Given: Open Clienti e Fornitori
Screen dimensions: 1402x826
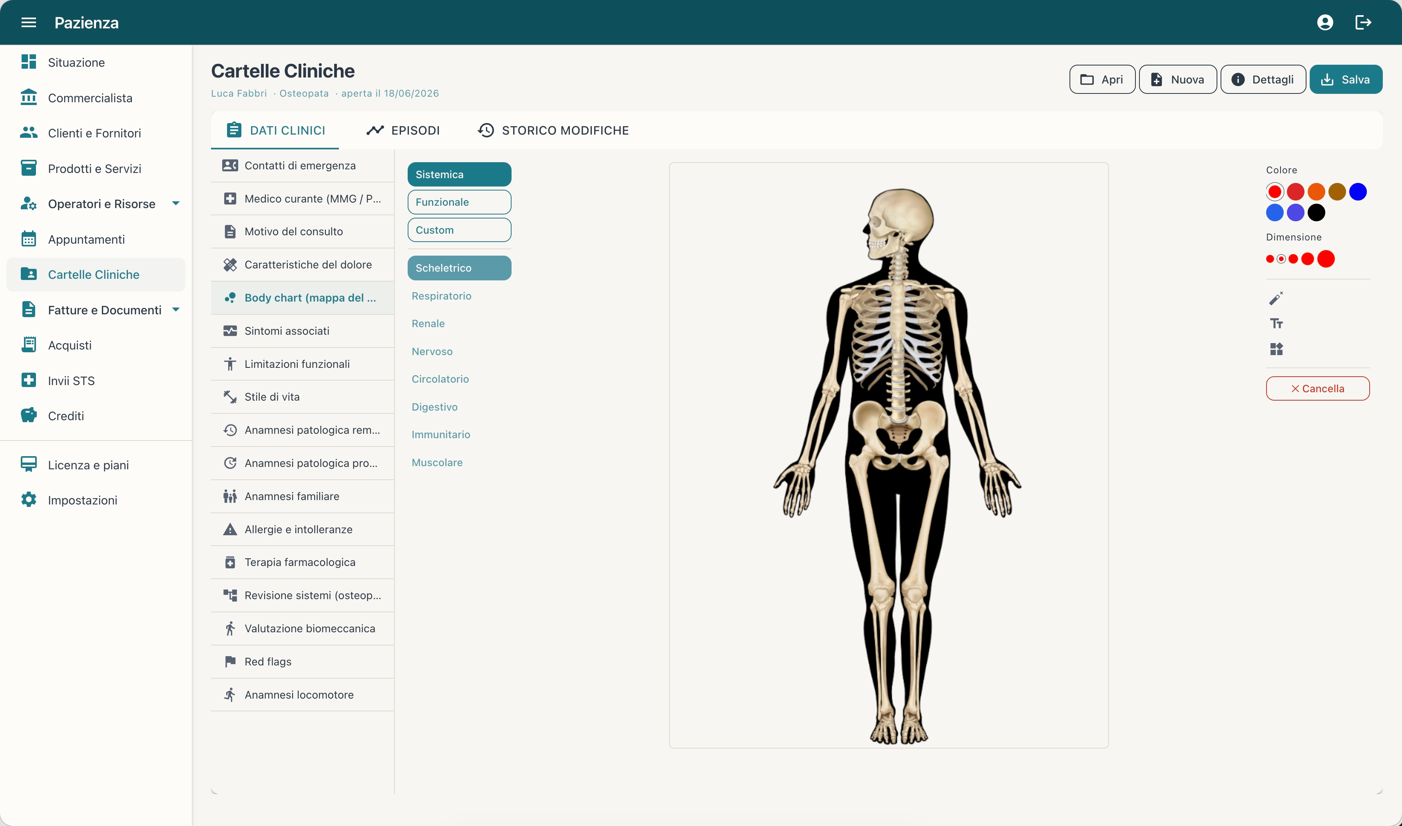Looking at the screenshot, I should 95,133.
